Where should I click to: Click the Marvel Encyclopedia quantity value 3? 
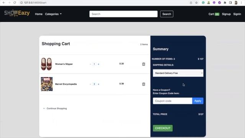(x=94, y=84)
